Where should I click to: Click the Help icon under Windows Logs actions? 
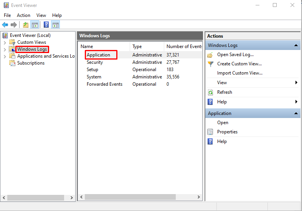pyautogui.click(x=210, y=102)
